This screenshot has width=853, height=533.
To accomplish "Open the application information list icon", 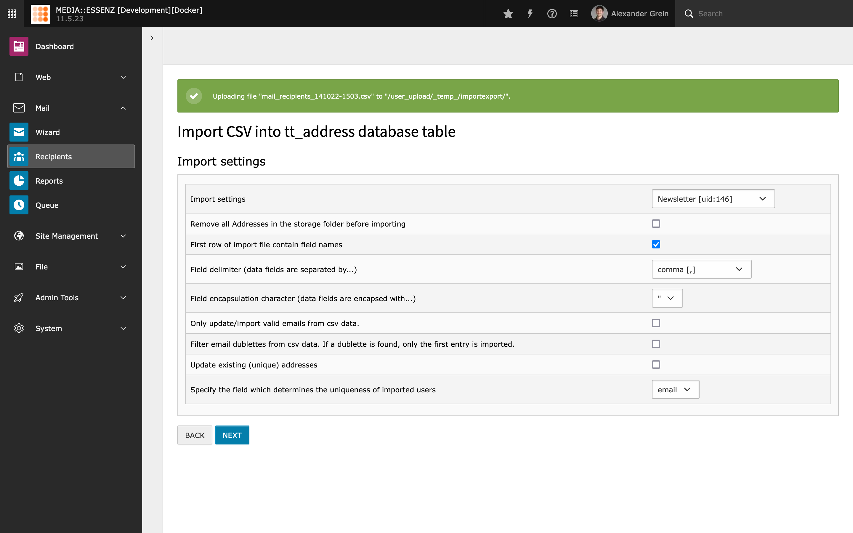I will coord(574,14).
